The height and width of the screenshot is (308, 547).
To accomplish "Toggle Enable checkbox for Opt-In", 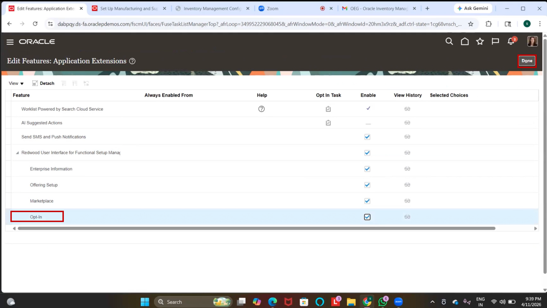I will pyautogui.click(x=367, y=217).
